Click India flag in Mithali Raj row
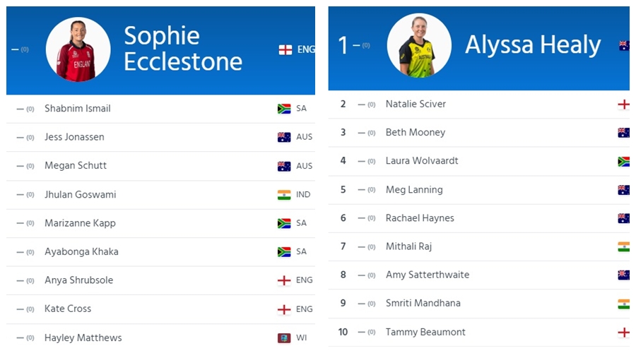This screenshot has height=353, width=636. (623, 246)
